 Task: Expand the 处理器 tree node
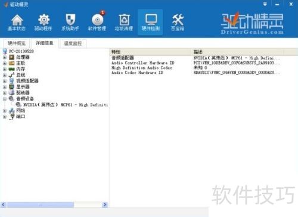point(5,58)
